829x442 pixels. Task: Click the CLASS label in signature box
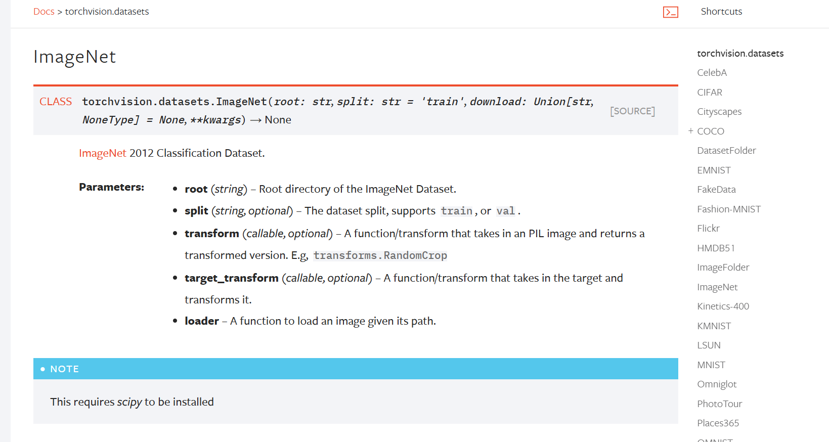[x=56, y=102]
